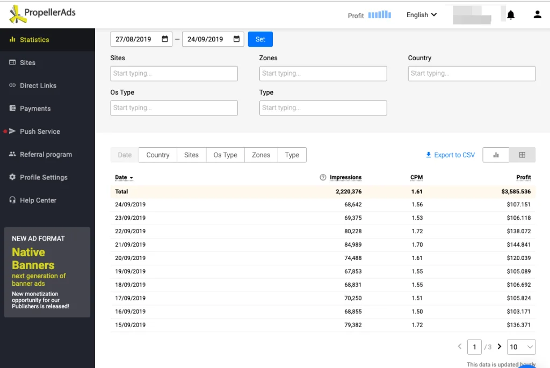Open the Help Center headset item
This screenshot has height=368, width=550.
coord(38,200)
